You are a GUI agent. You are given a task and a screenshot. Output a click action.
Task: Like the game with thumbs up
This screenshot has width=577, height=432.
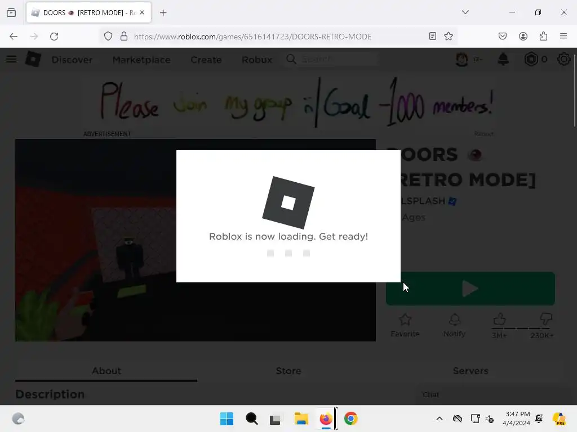point(499,319)
